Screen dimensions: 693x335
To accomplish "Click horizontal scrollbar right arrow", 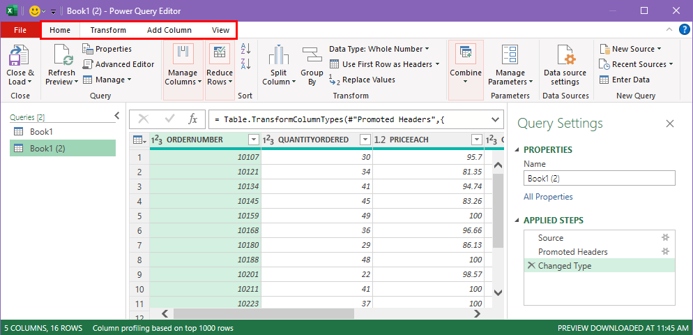I will [x=477, y=314].
